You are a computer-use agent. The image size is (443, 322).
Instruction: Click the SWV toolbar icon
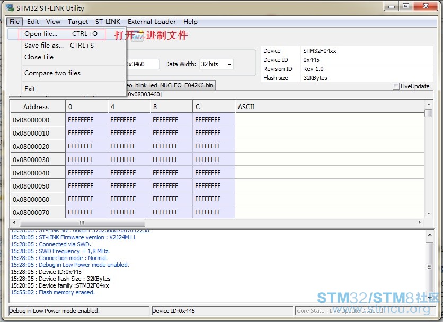[x=137, y=37]
